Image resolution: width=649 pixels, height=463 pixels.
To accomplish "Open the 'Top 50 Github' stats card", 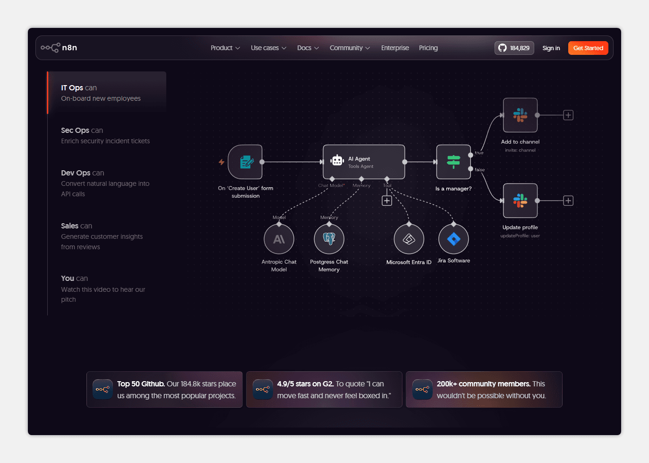I will pyautogui.click(x=164, y=389).
